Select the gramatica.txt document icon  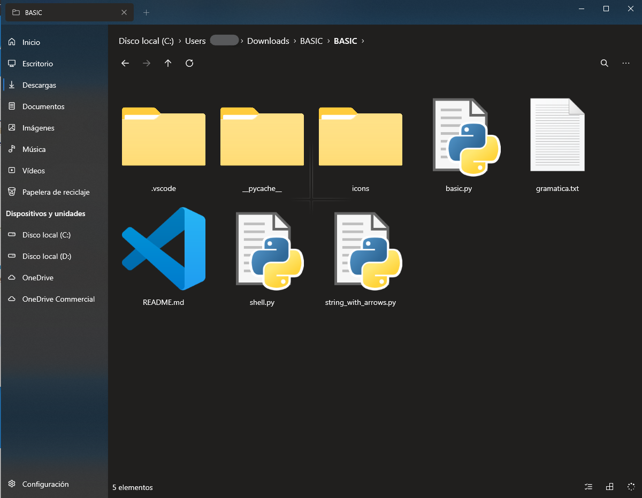pos(557,134)
